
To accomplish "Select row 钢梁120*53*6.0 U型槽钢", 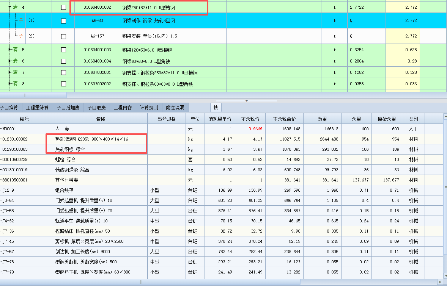I will 223,50.
